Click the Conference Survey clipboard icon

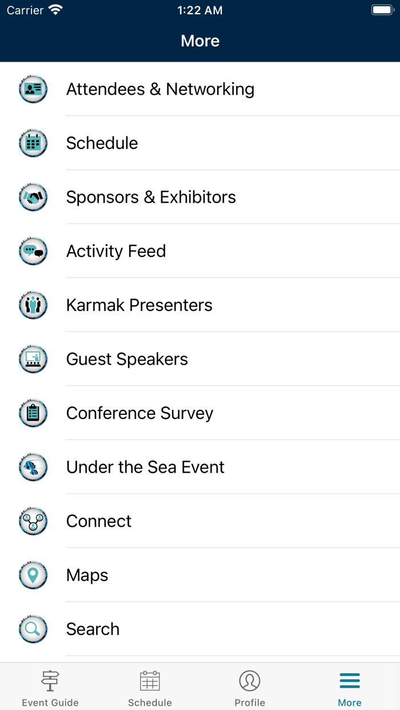click(x=33, y=413)
